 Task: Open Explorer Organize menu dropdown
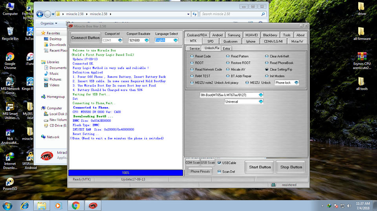click(49, 23)
